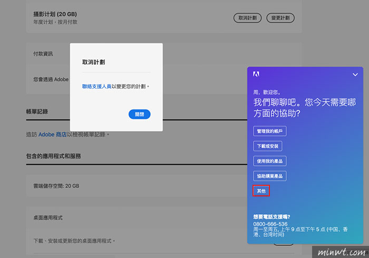The width and height of the screenshot is (369, 258).
Task: Click the 下載、安裝或更新您的桌面應用程式 text
Action: tap(74, 241)
